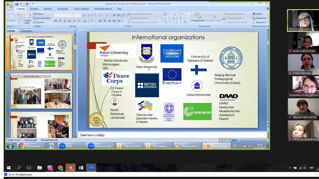
Task: Center text in paragraph group
Action: click(105, 21)
